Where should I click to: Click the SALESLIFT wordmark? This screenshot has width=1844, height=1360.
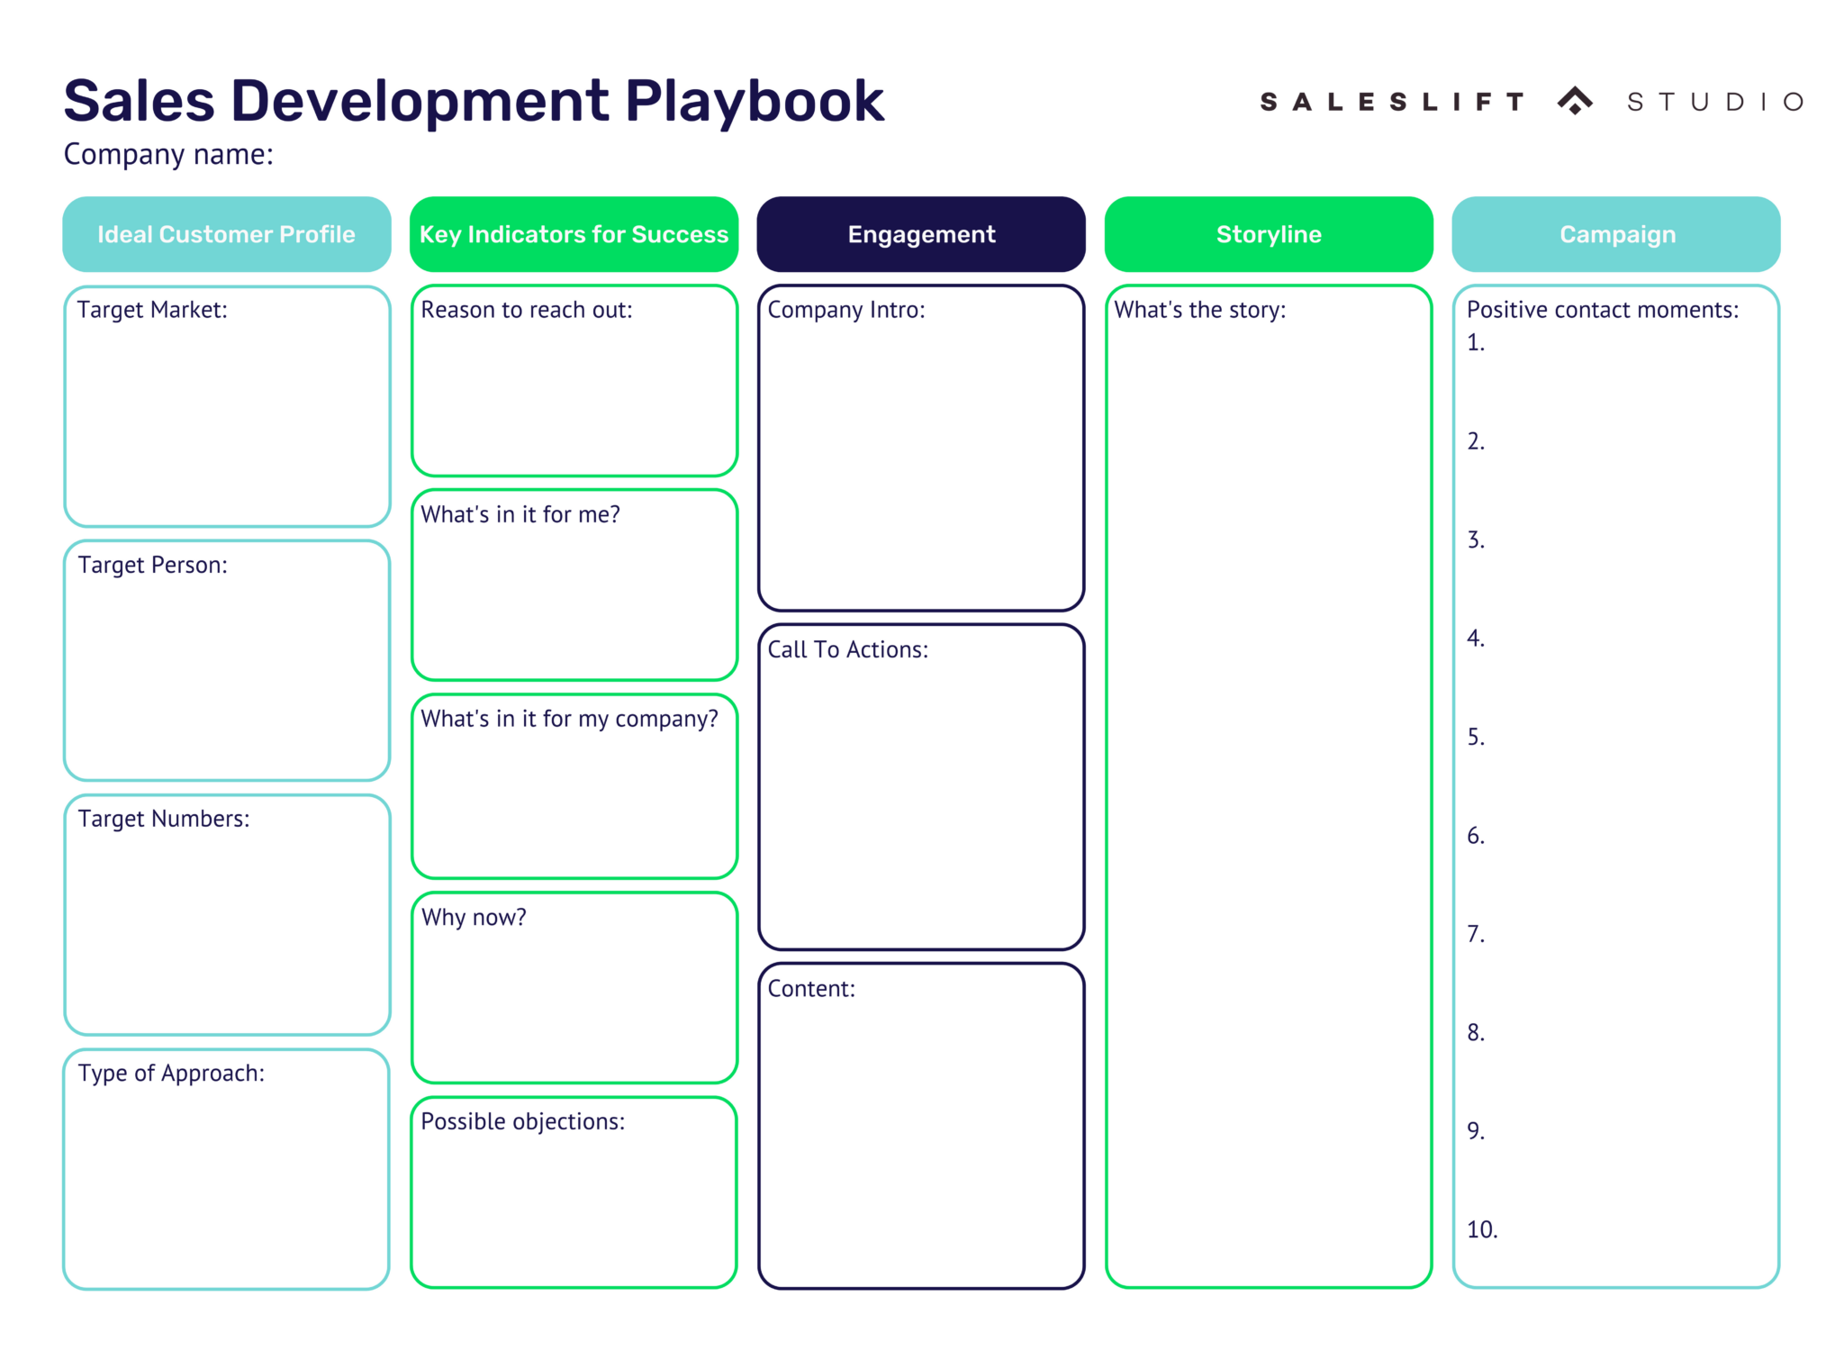1391,101
